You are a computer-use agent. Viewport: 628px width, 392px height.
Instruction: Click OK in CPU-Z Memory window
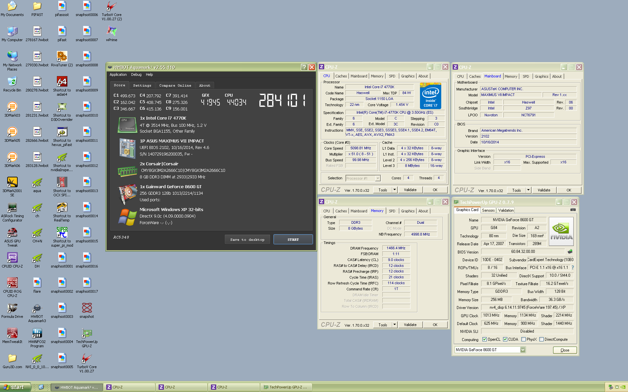point(435,325)
